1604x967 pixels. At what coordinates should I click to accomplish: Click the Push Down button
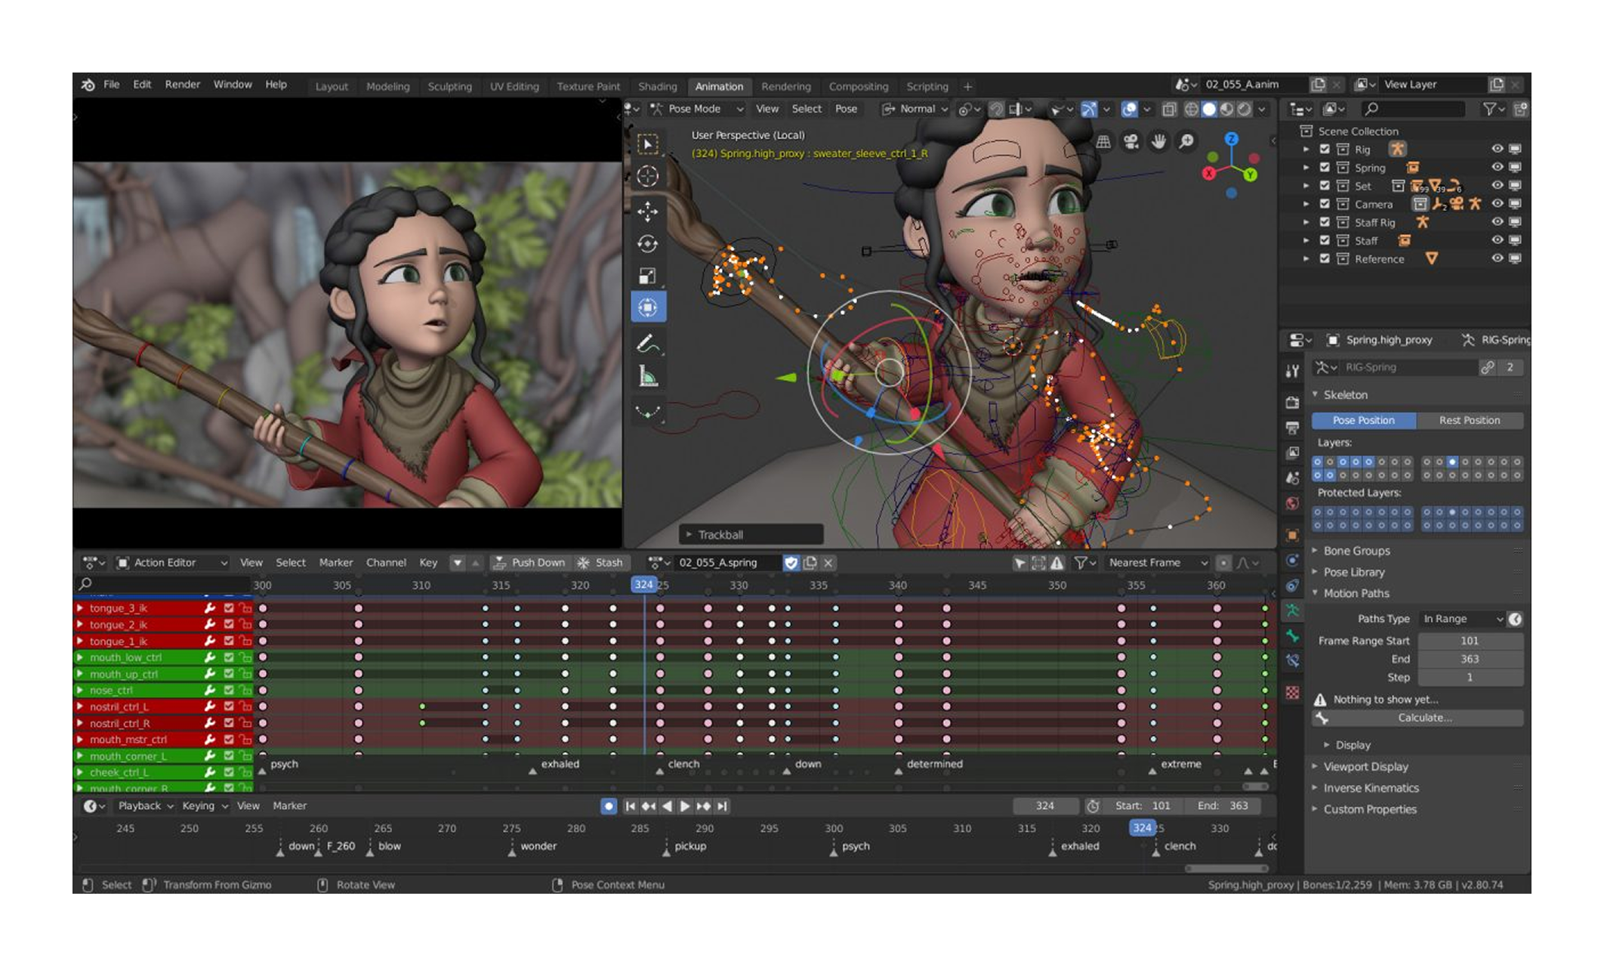[x=529, y=563]
